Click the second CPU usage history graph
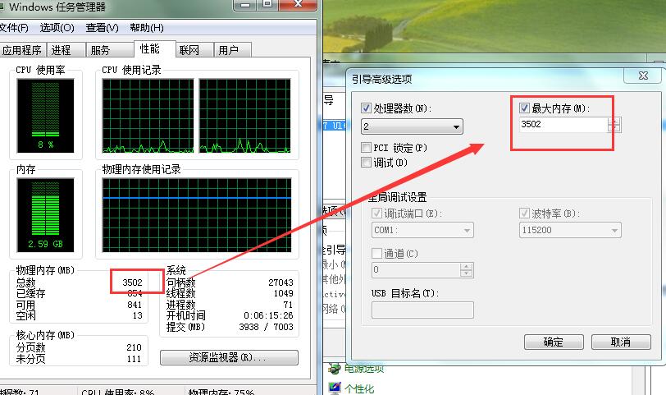This screenshot has height=395, width=666. click(x=245, y=116)
